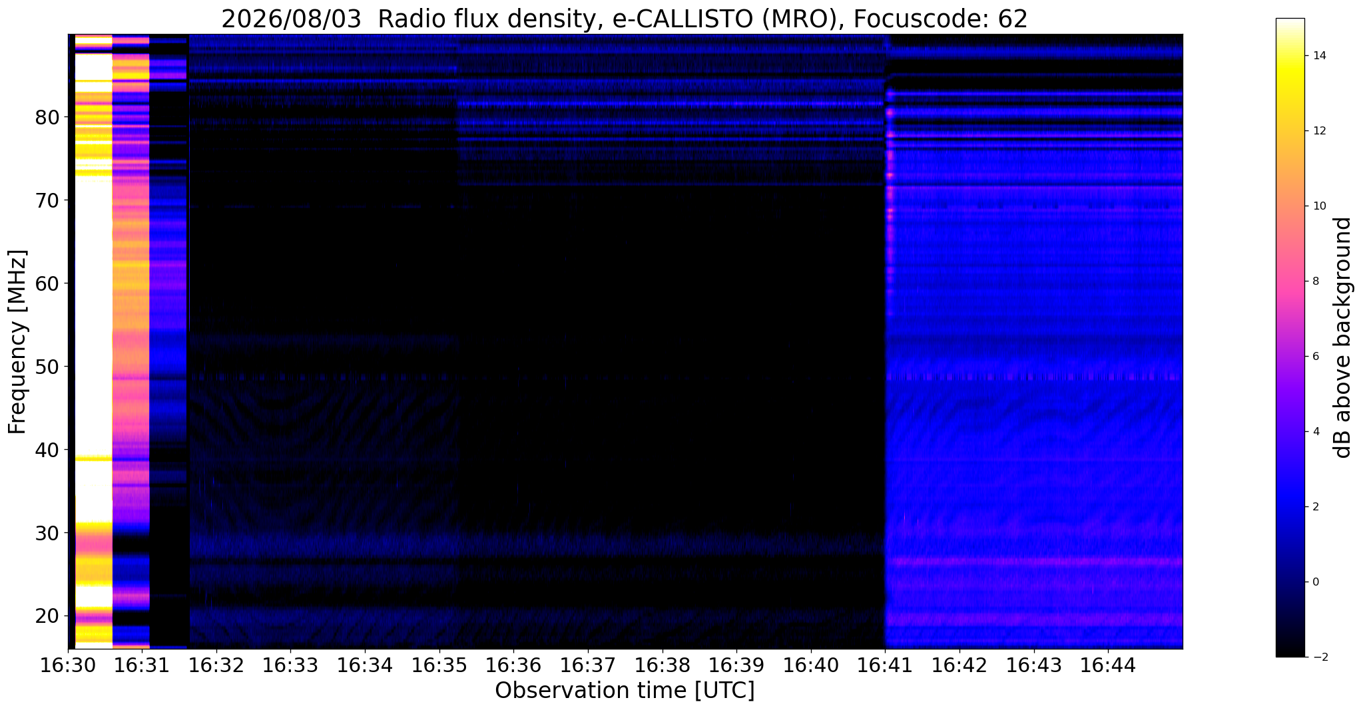Click the 16:37 time tick label
Screen dimensions: 1363x710
point(588,665)
